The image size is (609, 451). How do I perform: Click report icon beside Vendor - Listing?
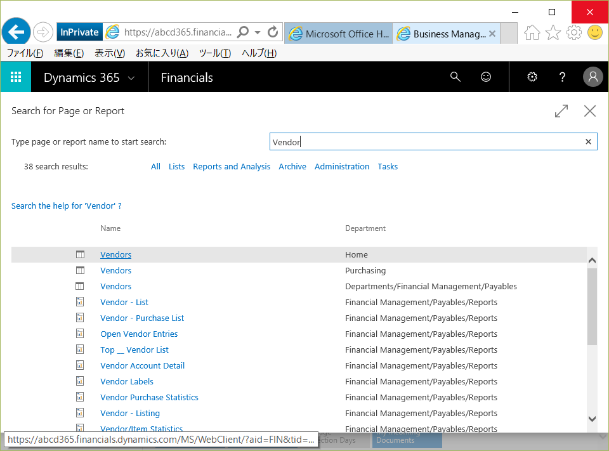tap(80, 413)
